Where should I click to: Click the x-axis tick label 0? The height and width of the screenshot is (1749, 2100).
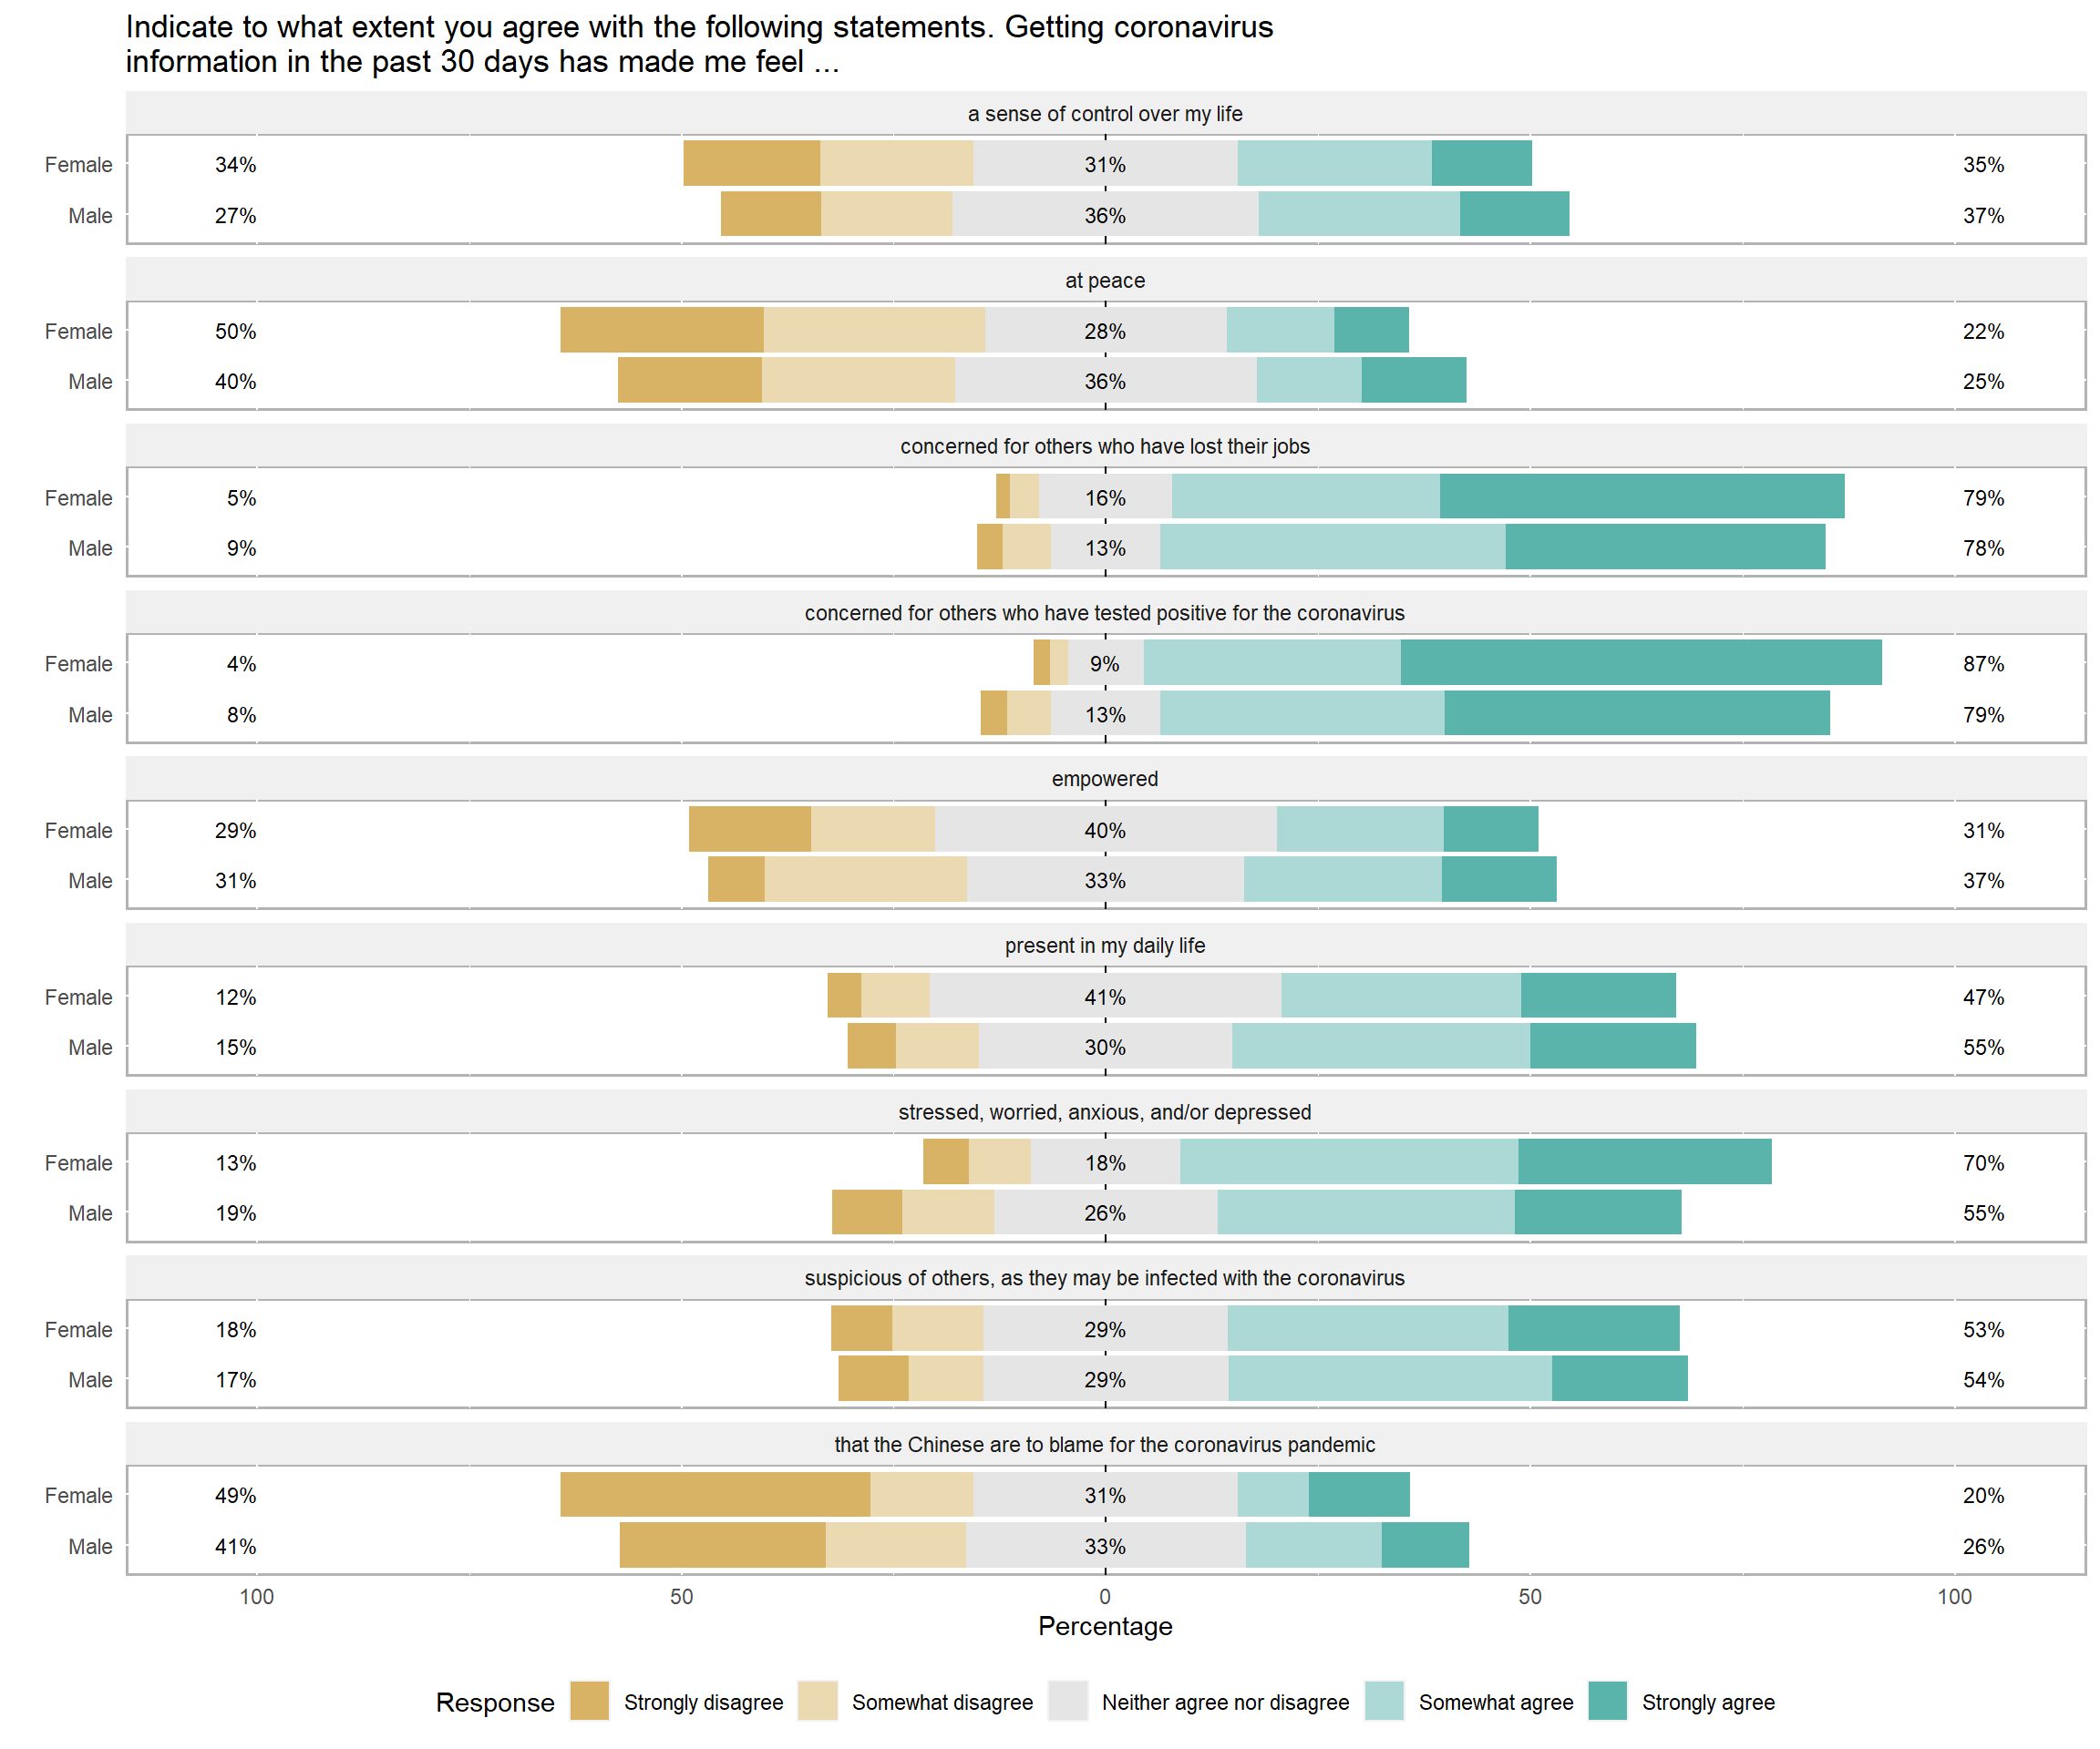1104,1596
